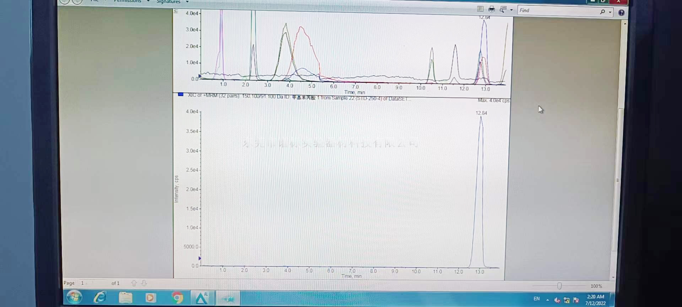Click the Windows Start button
This screenshot has height=307, width=682.
click(74, 297)
